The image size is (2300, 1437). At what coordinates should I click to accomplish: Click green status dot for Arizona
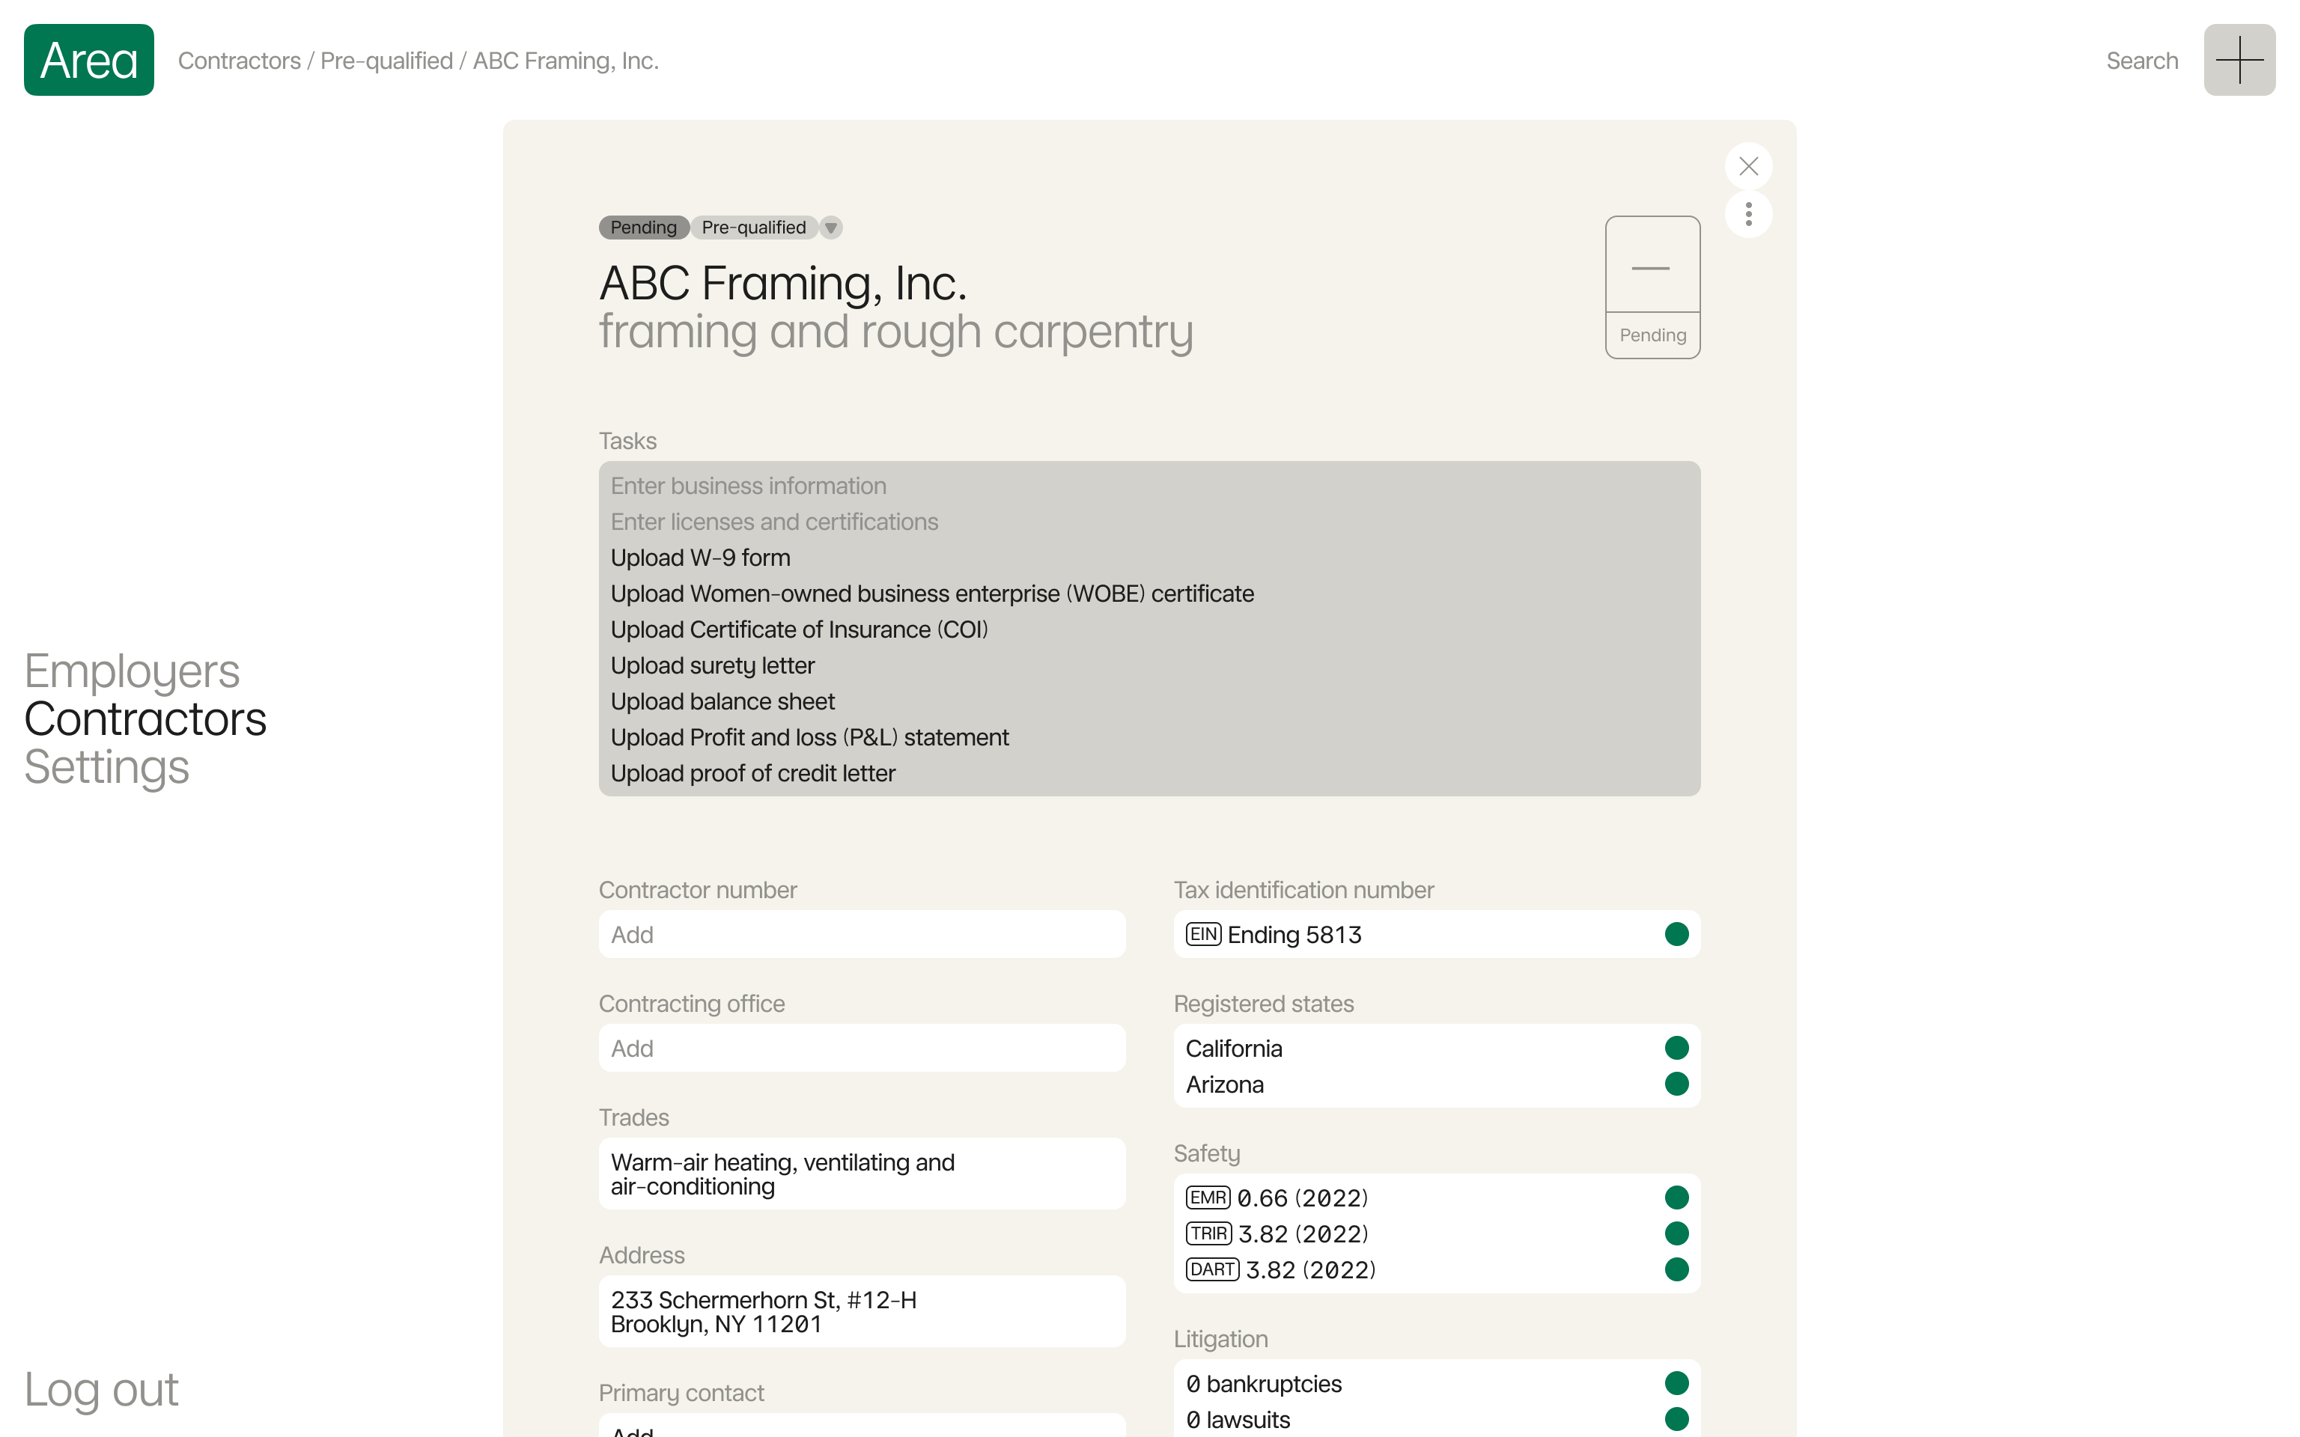click(1676, 1084)
